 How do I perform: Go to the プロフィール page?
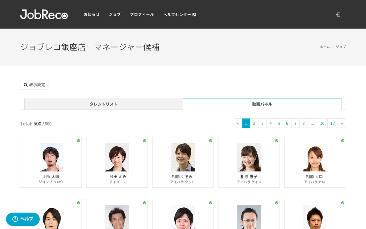point(142,14)
